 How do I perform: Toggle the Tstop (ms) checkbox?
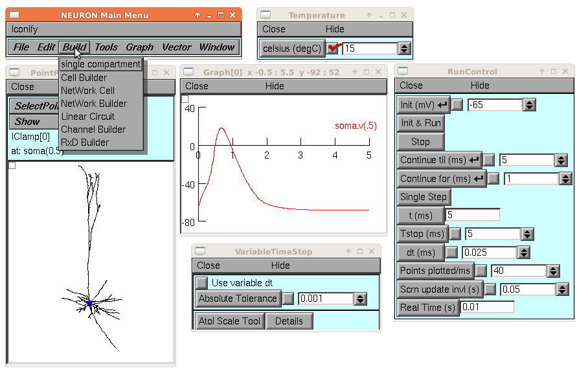tap(455, 234)
